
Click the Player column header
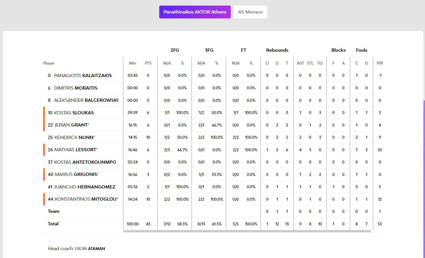click(49, 63)
